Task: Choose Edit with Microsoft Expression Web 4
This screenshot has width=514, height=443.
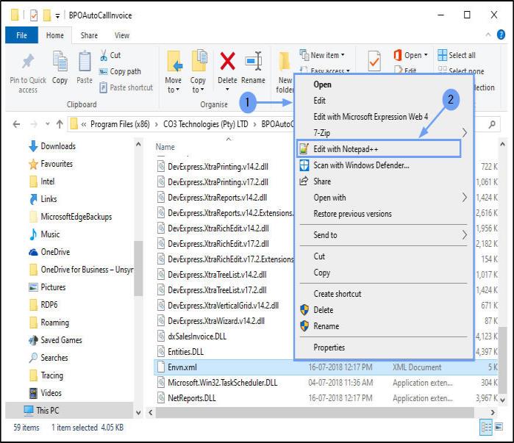Action: [371, 117]
